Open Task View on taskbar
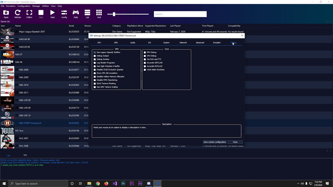 pos(80,184)
